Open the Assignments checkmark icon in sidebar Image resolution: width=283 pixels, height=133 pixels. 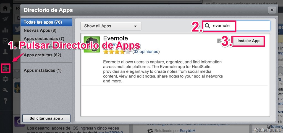[5, 41]
